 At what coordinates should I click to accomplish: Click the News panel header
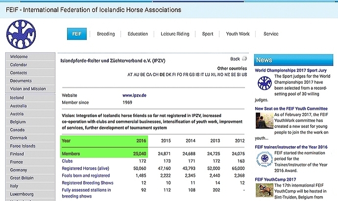[293, 60]
